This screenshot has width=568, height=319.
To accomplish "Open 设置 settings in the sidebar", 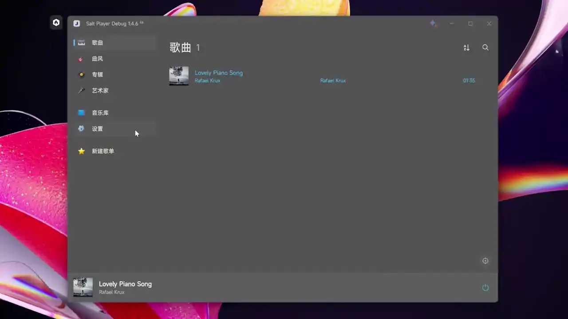I will pos(114,128).
